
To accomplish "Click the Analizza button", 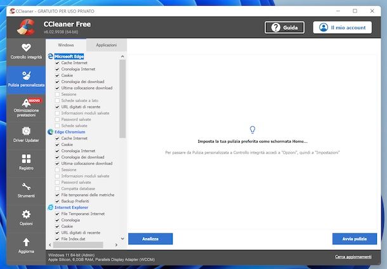I will click(x=150, y=239).
